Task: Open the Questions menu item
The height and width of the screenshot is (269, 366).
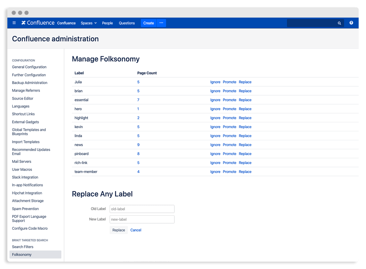Action: tap(127, 23)
